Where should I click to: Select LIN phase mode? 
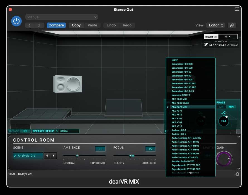[222, 107]
